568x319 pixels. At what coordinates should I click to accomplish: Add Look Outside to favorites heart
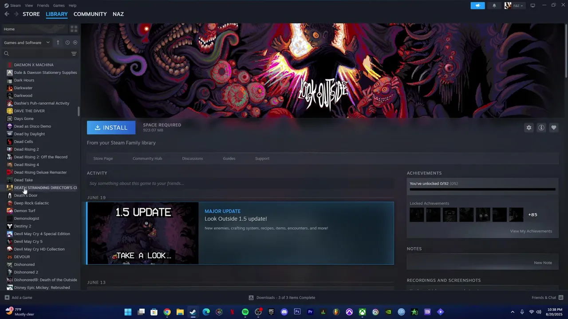pos(554,128)
